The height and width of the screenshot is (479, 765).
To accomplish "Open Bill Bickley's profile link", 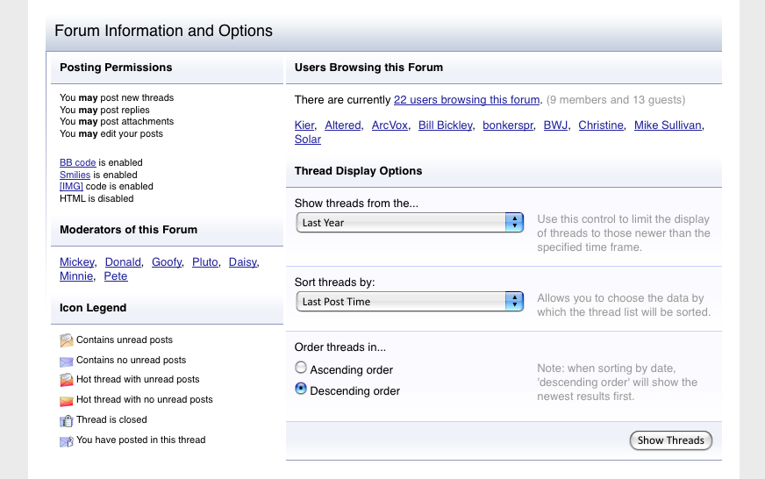I will tap(446, 125).
